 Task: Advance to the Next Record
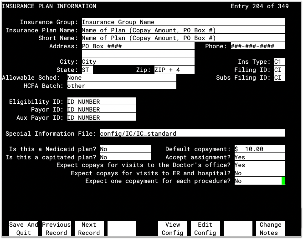(89, 229)
